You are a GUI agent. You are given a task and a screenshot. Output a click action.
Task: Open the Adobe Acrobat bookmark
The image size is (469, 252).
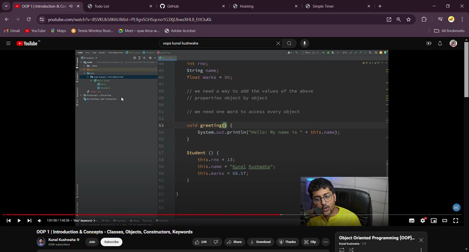(180, 31)
